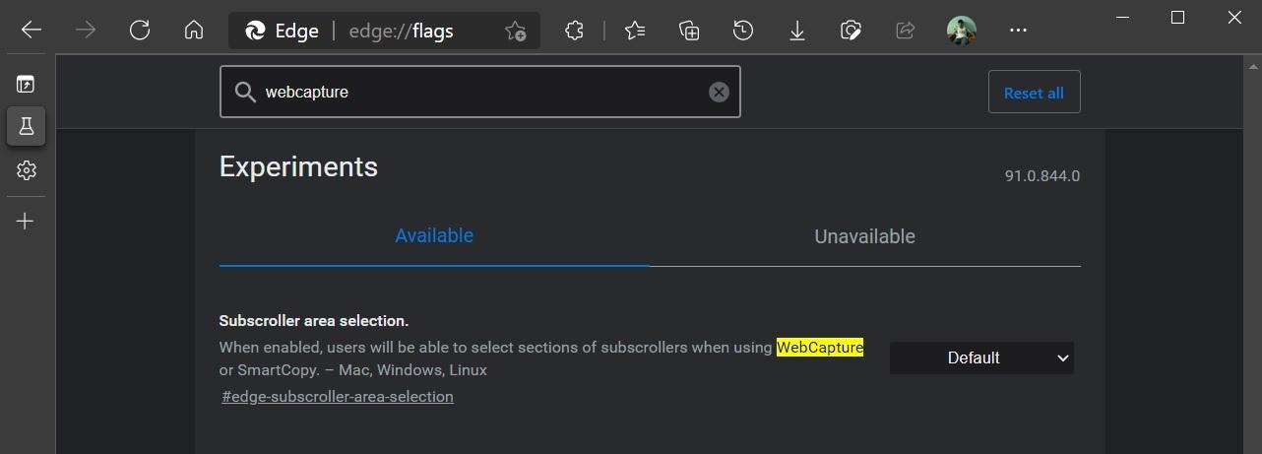The height and width of the screenshot is (454, 1262).
Task: Open the Extensions puzzle icon
Action: point(575,31)
